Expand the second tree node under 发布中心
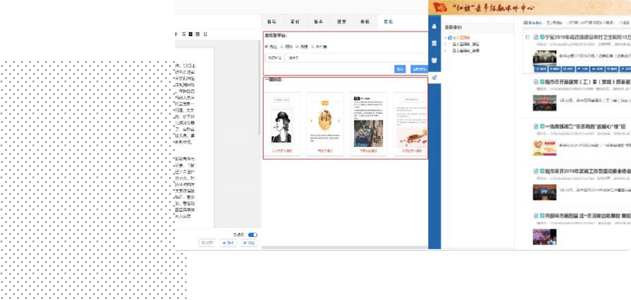 446,44
